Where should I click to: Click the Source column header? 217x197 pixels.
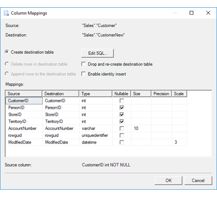(x=24, y=94)
